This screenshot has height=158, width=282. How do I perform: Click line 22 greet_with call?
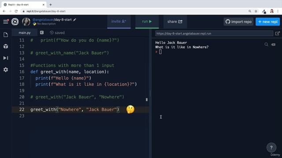pos(74,109)
